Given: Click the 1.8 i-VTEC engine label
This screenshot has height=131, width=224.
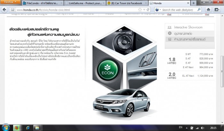Looking at the screenshot, I should pos(172,61).
